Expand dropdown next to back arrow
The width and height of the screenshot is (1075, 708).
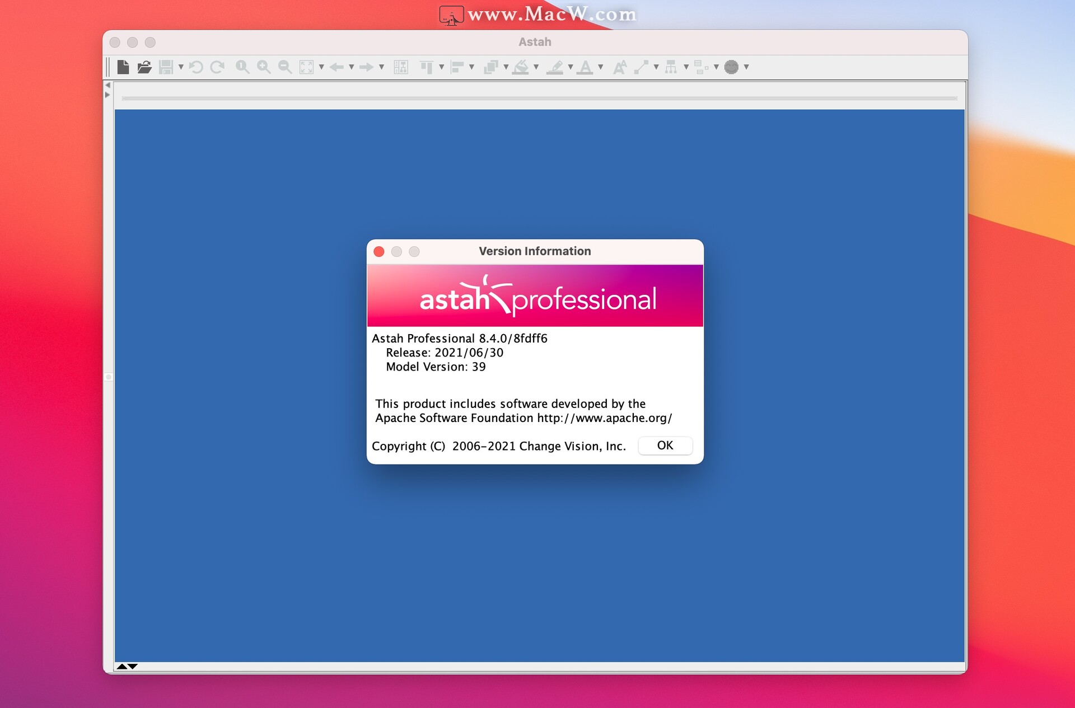coord(352,67)
